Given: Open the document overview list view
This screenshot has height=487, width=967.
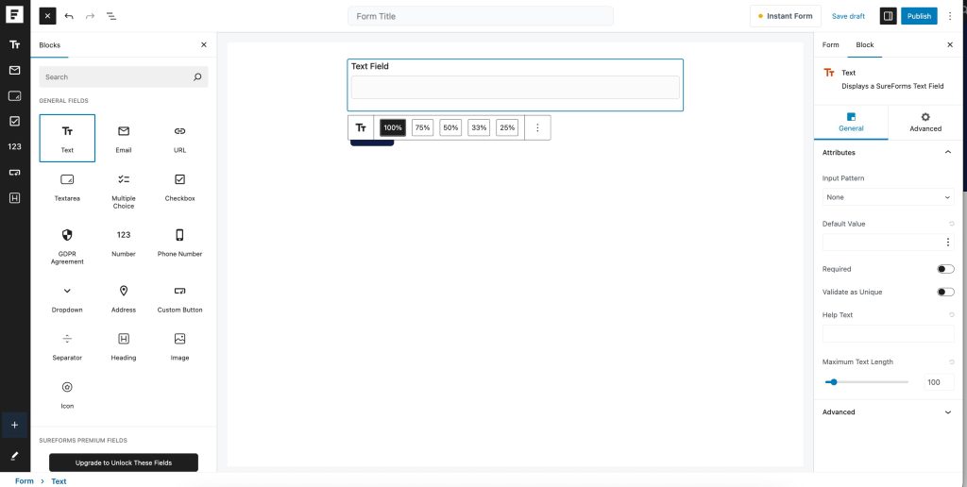Looking at the screenshot, I should [111, 16].
